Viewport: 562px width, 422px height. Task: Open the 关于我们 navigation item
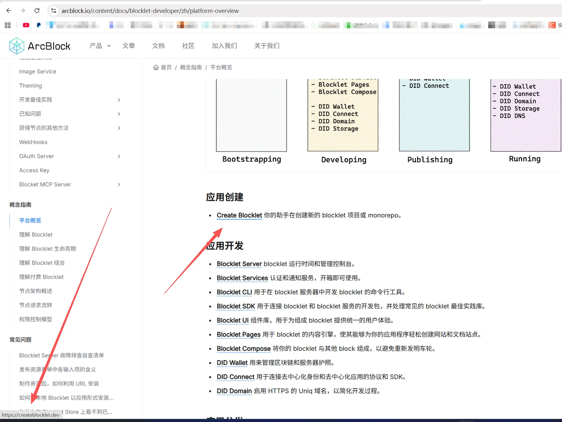pyautogui.click(x=267, y=46)
